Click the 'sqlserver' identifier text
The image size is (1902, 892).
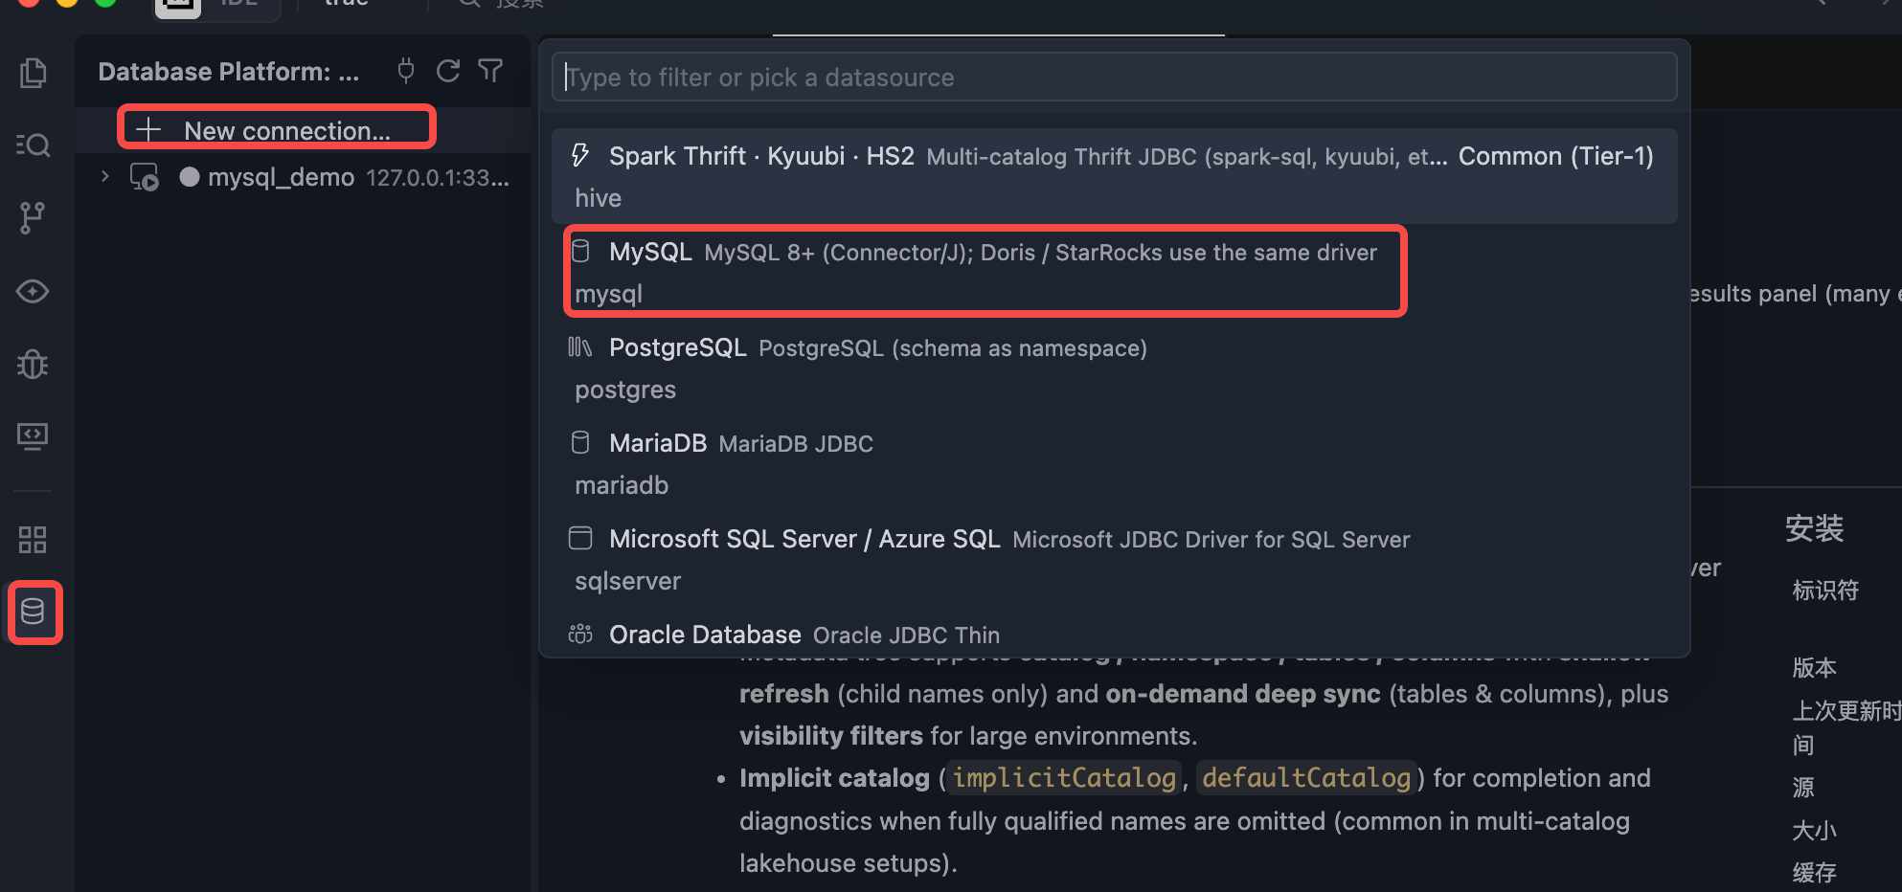pos(628,581)
